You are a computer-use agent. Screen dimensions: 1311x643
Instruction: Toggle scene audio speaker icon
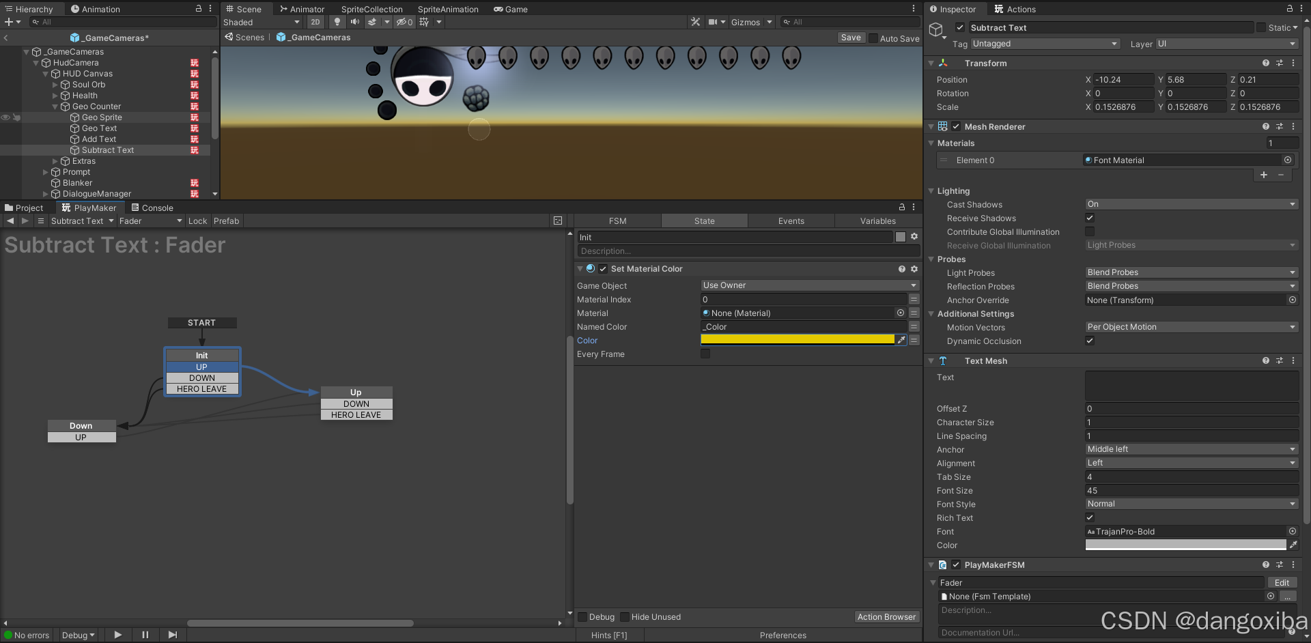click(x=354, y=22)
